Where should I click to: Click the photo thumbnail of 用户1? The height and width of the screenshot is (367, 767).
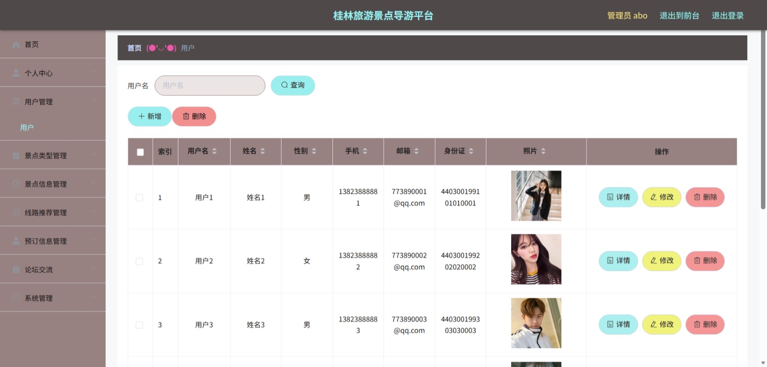(x=536, y=196)
